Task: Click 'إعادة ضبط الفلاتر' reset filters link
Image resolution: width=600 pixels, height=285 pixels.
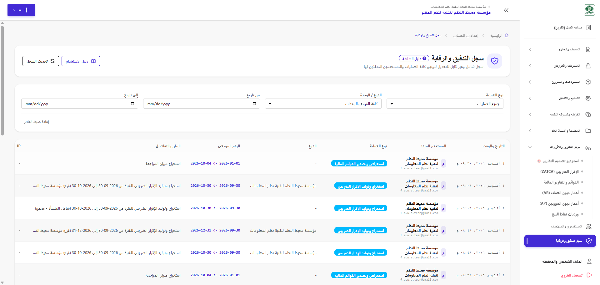Action: tap(37, 122)
